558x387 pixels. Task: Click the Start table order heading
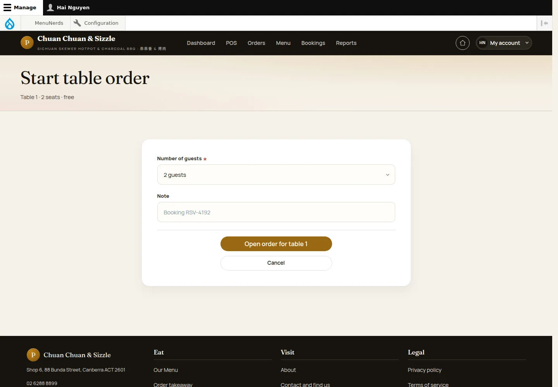click(85, 78)
